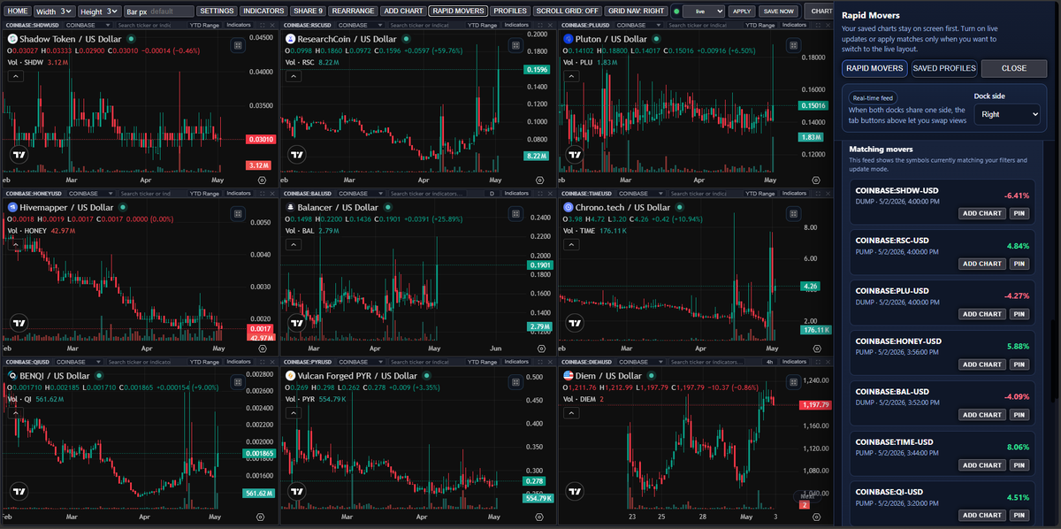
Task: Open chart settings gear on Pluton chart
Action: click(x=817, y=179)
